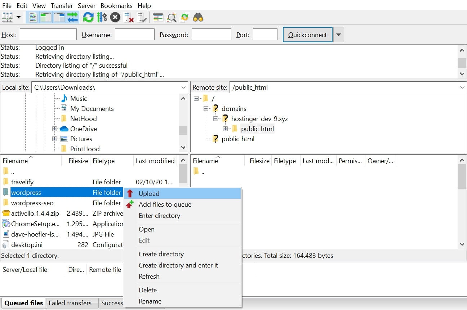Expand the OneDrive tree node
Screen dimensions: 467x310
click(55, 129)
